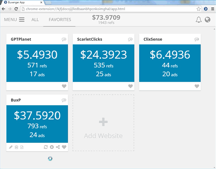Click the GPTPlanet card title
This screenshot has width=216, height=169.
(21, 39)
